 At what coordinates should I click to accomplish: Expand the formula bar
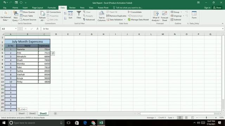(223, 29)
